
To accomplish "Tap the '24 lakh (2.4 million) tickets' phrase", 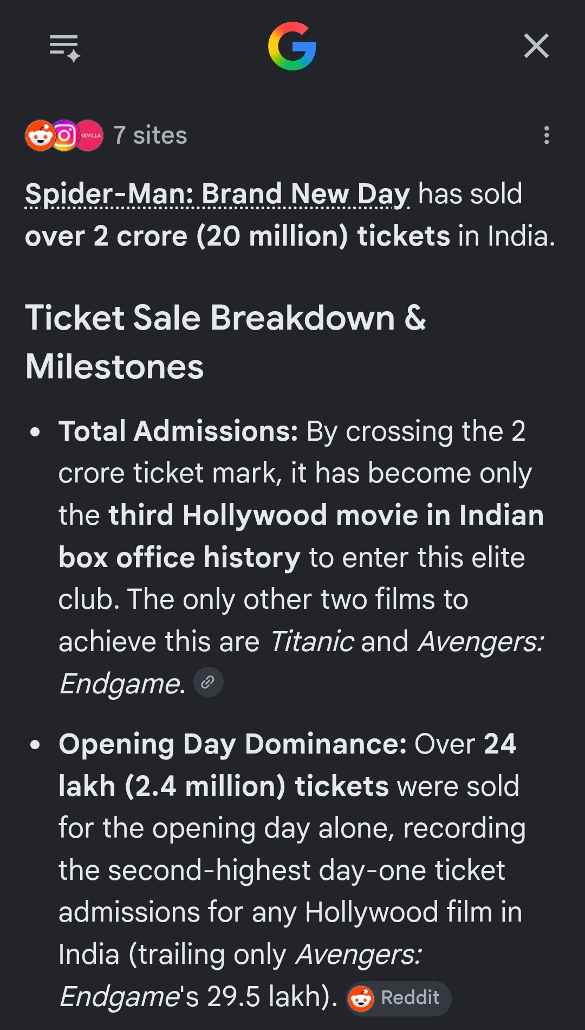I will (288, 765).
